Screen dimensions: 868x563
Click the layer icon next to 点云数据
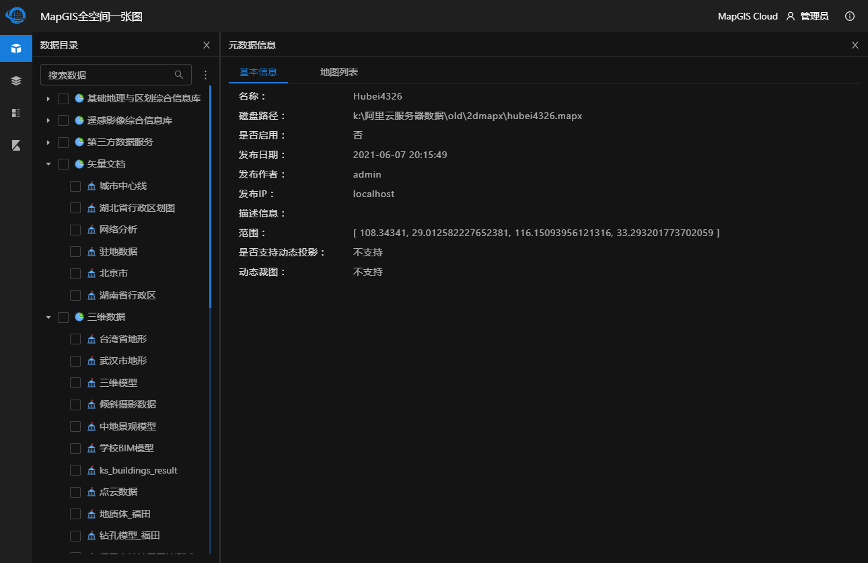[92, 492]
